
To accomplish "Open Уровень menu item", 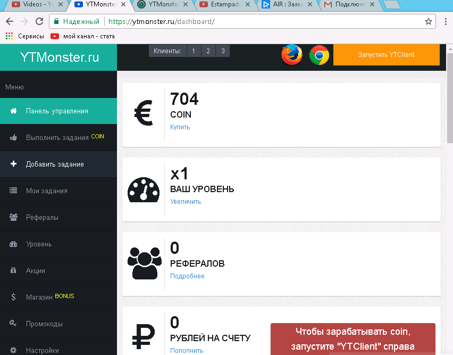I will coord(58,244).
